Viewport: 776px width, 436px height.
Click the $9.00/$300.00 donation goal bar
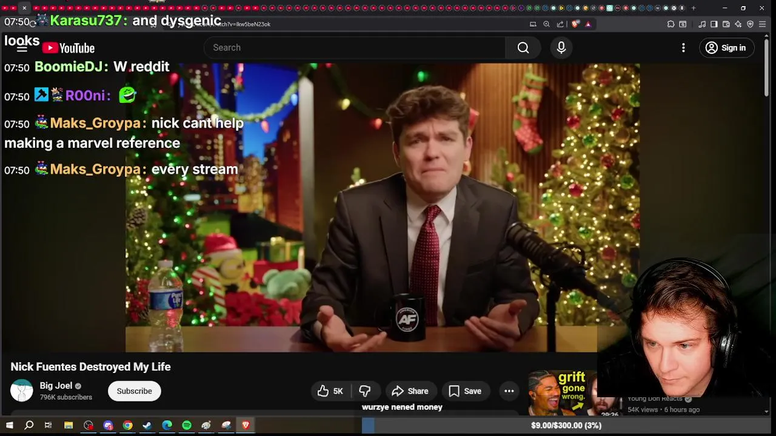(x=566, y=426)
